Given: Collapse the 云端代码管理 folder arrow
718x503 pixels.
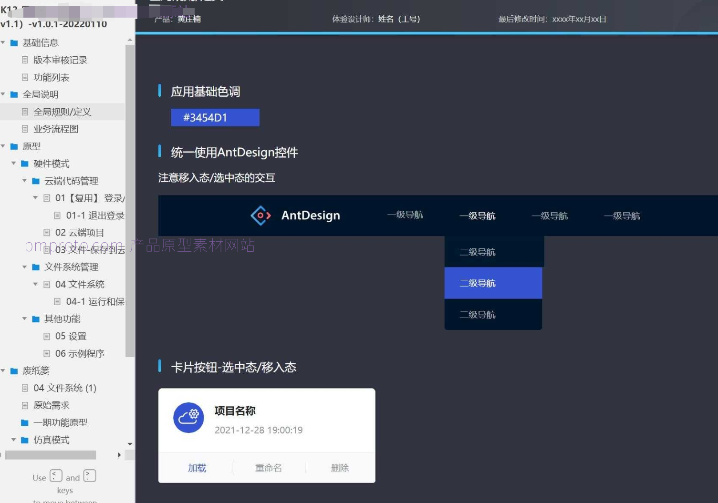Looking at the screenshot, I should point(25,181).
